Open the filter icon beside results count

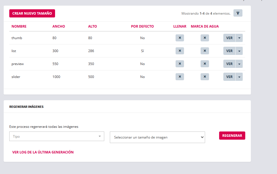tap(238, 13)
